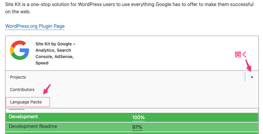This screenshot has width=263, height=134.
Task: Open the Contributors menu item
Action: point(22,90)
